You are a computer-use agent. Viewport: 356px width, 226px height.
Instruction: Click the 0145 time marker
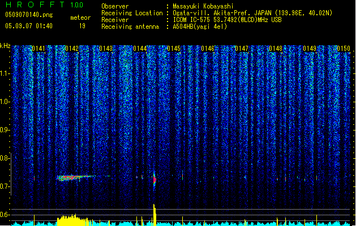pos(174,49)
